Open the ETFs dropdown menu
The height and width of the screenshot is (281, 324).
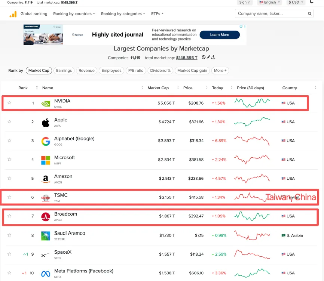[x=157, y=13]
